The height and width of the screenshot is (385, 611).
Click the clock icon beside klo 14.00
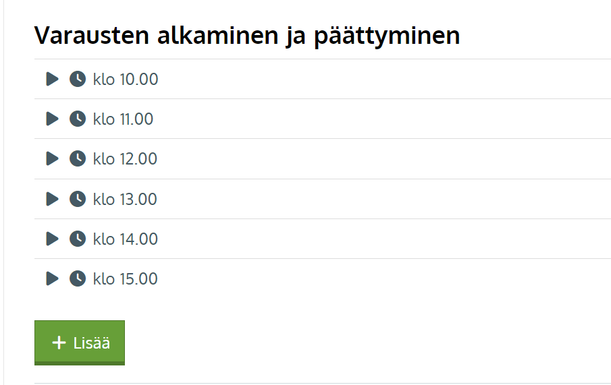pyautogui.click(x=78, y=239)
